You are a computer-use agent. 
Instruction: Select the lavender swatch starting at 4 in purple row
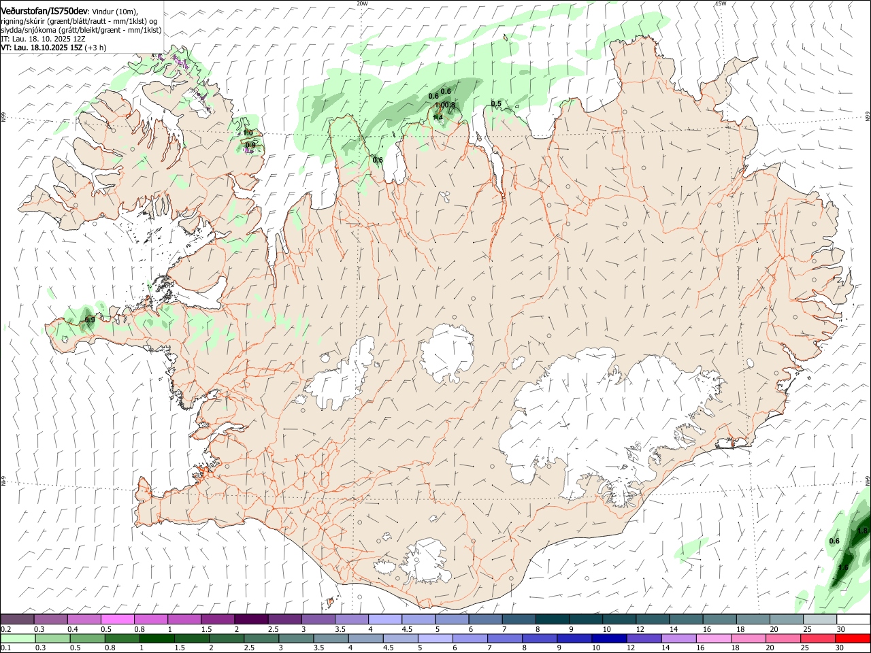(x=384, y=619)
